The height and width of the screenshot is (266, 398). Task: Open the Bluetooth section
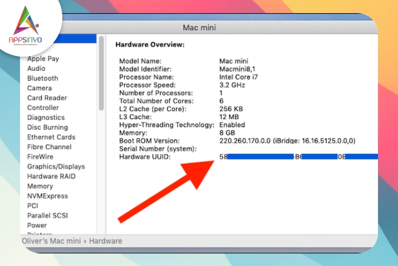pyautogui.click(x=43, y=78)
